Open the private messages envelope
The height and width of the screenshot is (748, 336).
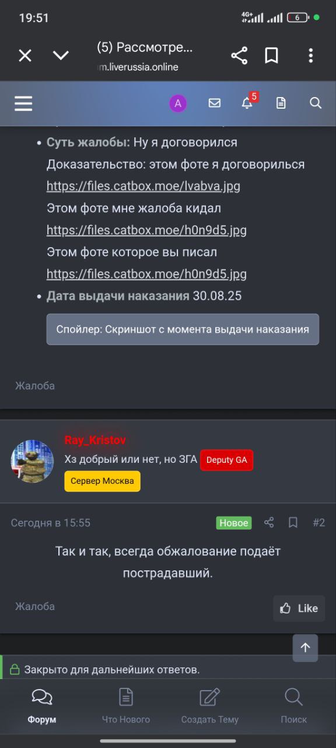(215, 103)
